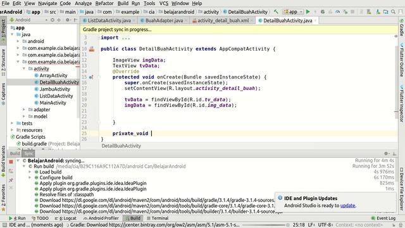
Task: Open the Build panel gear settings
Action: click(387, 153)
